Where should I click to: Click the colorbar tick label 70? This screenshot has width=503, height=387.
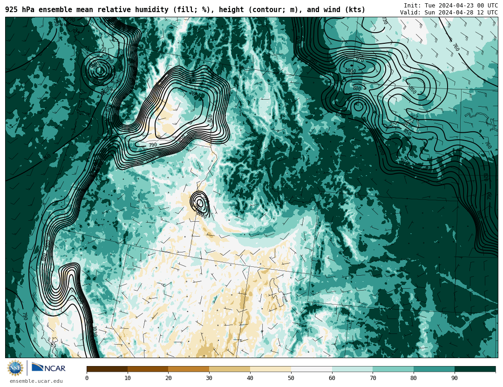[x=373, y=378]
